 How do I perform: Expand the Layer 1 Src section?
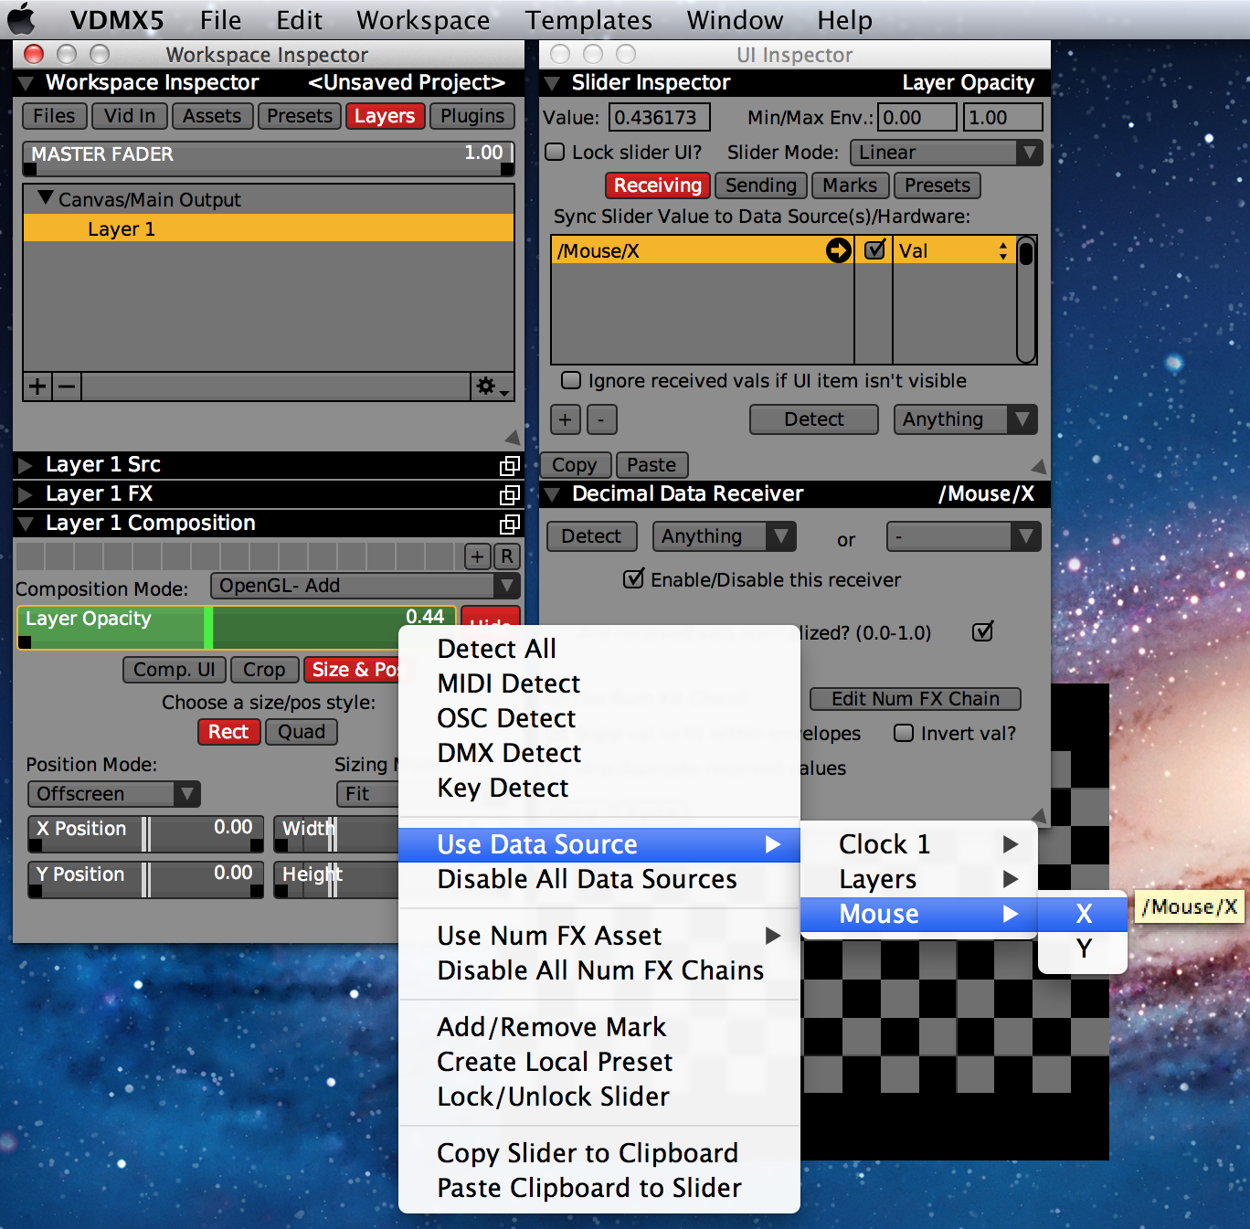point(26,465)
